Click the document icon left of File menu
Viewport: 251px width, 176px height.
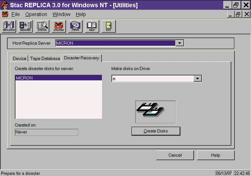[5, 14]
